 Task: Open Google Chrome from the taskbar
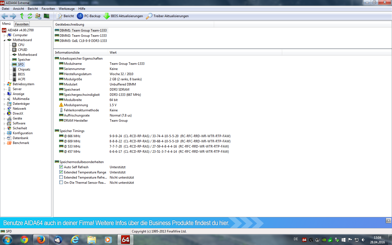[24, 240]
